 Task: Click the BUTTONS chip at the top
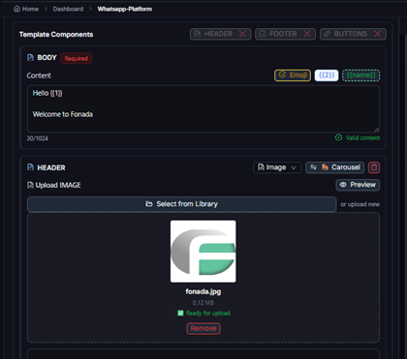353,34
